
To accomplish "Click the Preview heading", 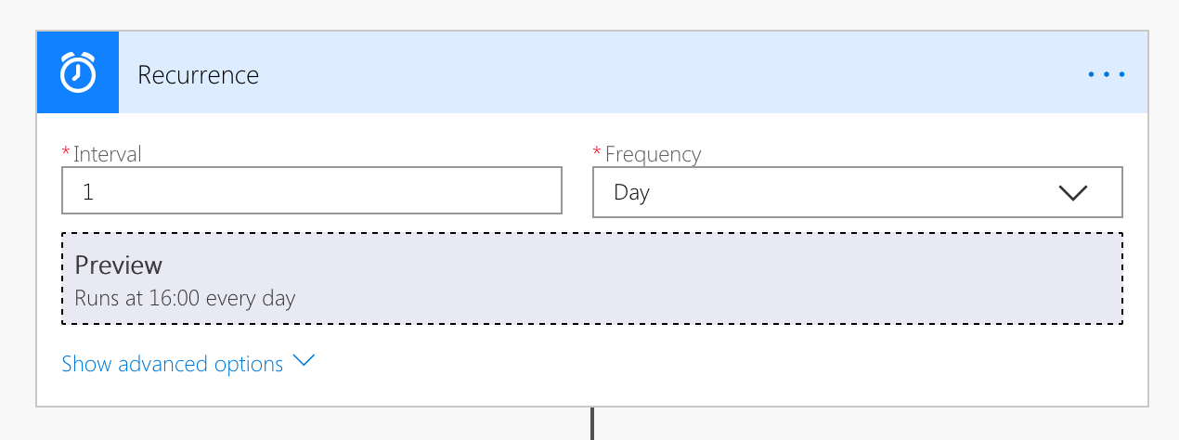I will tap(118, 265).
